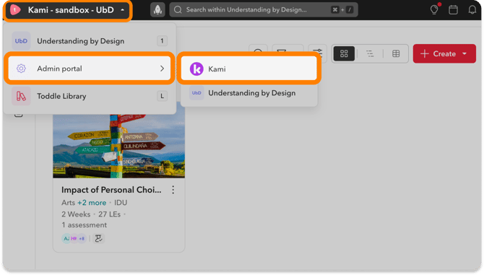The width and height of the screenshot is (484, 275).
Task: Open Toddle Library from the menu
Action: [x=90, y=96]
